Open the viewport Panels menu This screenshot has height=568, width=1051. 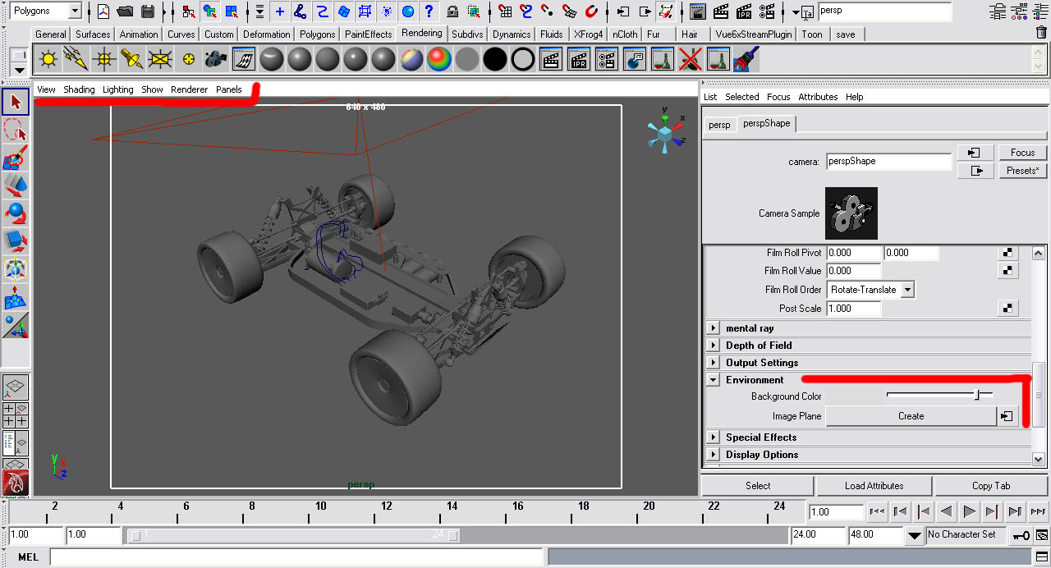228,89
